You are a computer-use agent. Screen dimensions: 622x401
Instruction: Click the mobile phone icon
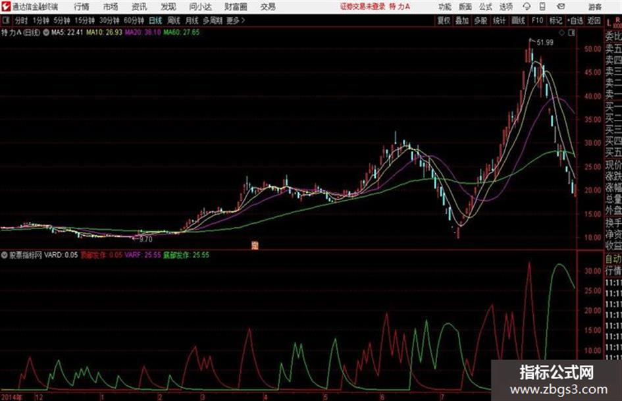542,7
